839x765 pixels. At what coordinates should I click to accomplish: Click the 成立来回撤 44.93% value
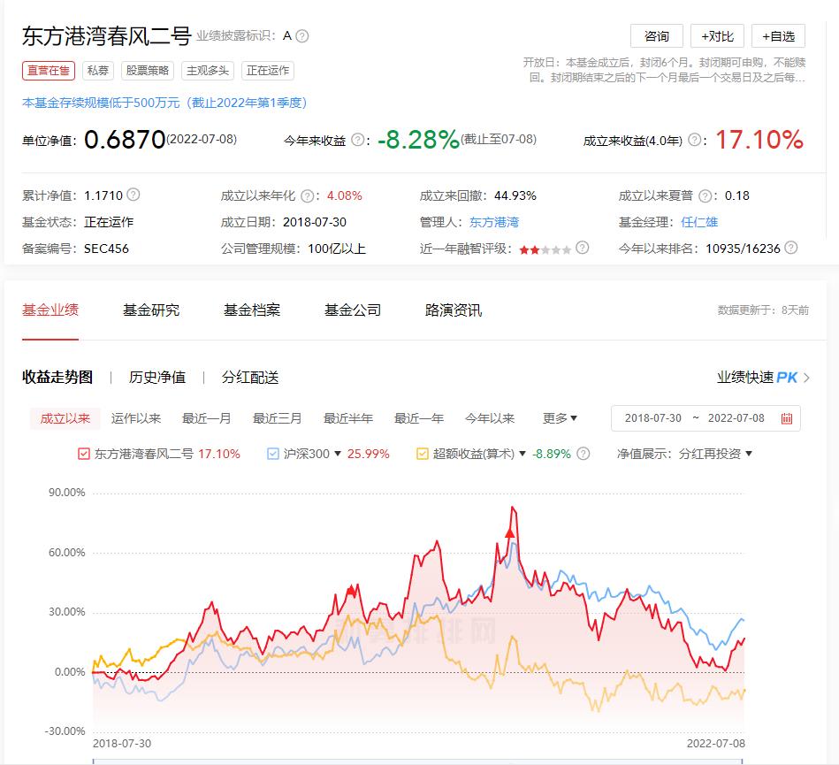515,196
